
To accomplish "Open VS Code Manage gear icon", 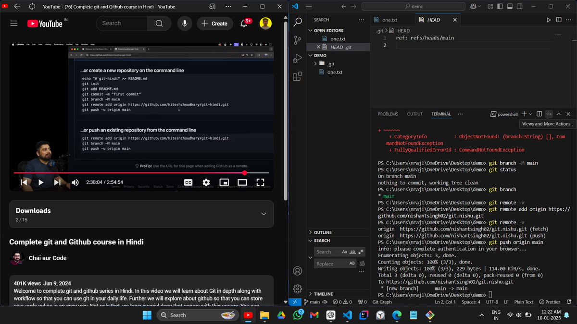I will [298, 289].
